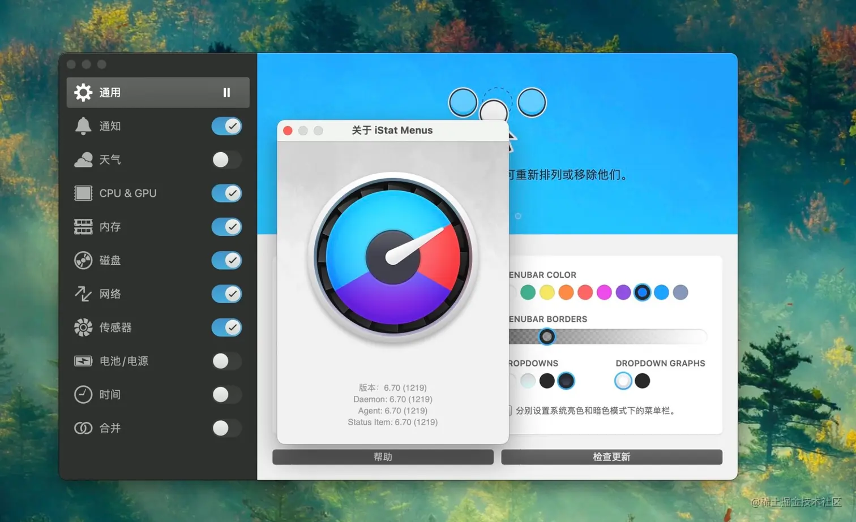
Task: Click the 电池/电源 battery icon
Action: [83, 361]
